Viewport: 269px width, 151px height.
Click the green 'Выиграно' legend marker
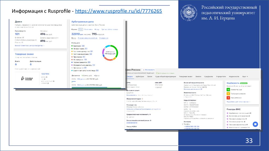coord(72,46)
